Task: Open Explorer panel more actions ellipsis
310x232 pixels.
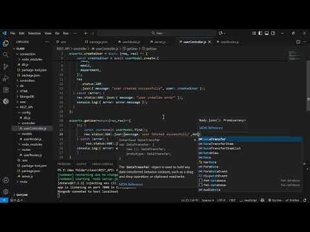Action: 46,42
